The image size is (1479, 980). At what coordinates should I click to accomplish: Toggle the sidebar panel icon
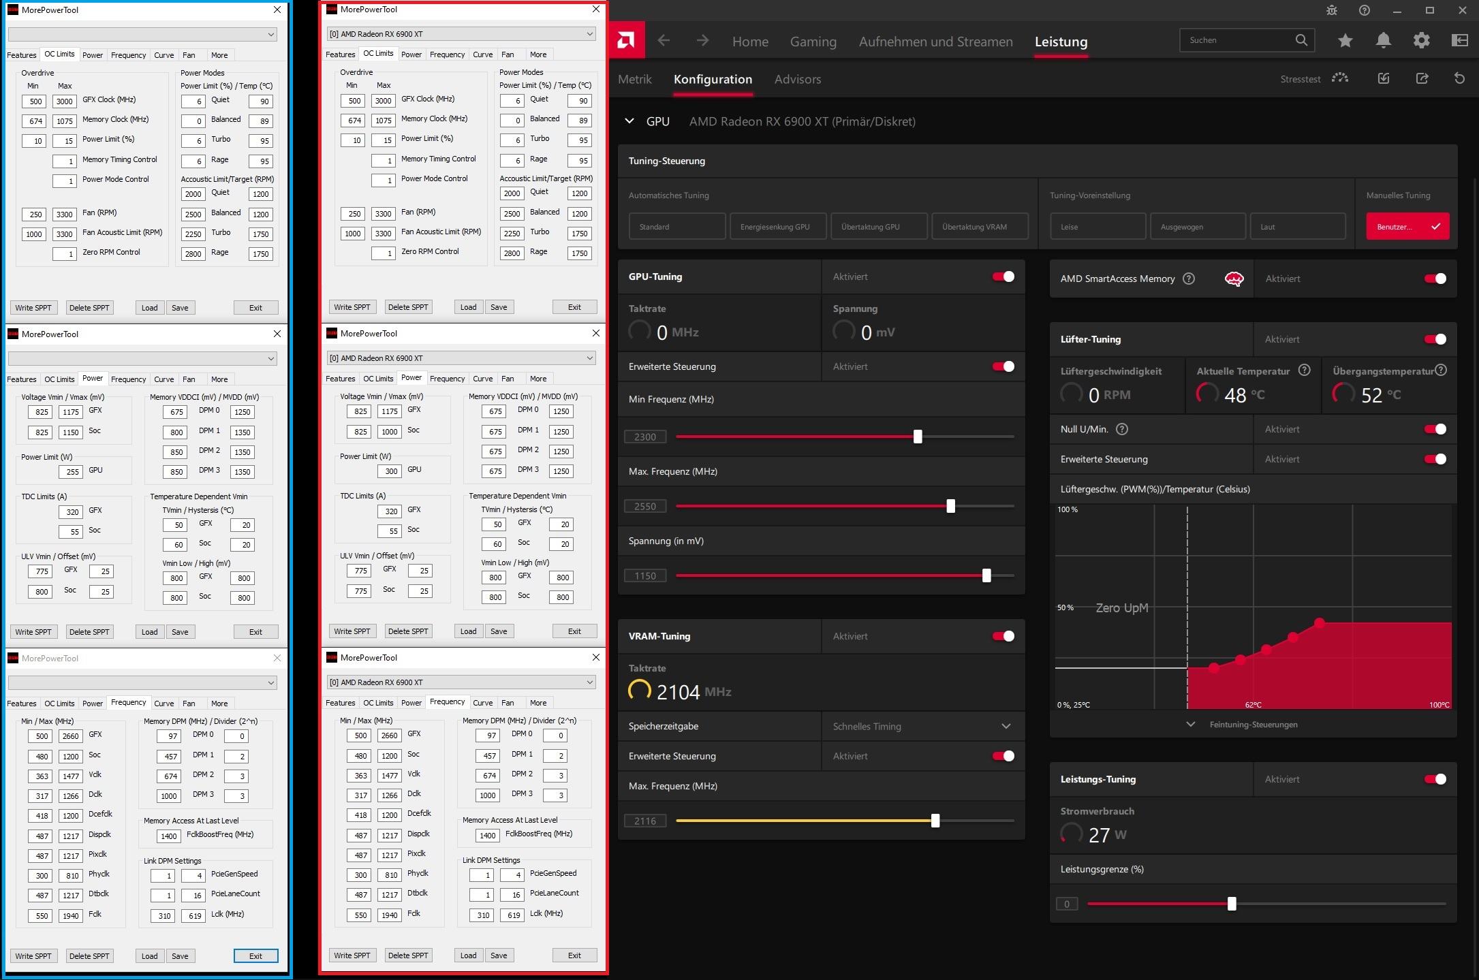[1460, 41]
